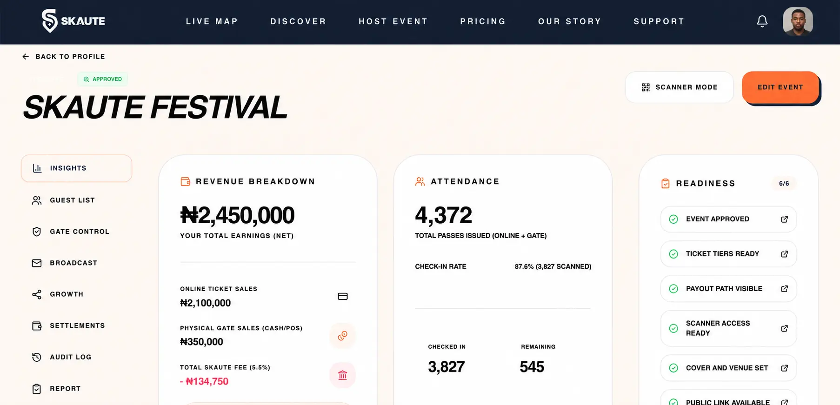840x405 pixels.
Task: Click the physical gate sales coins icon
Action: pos(343,336)
